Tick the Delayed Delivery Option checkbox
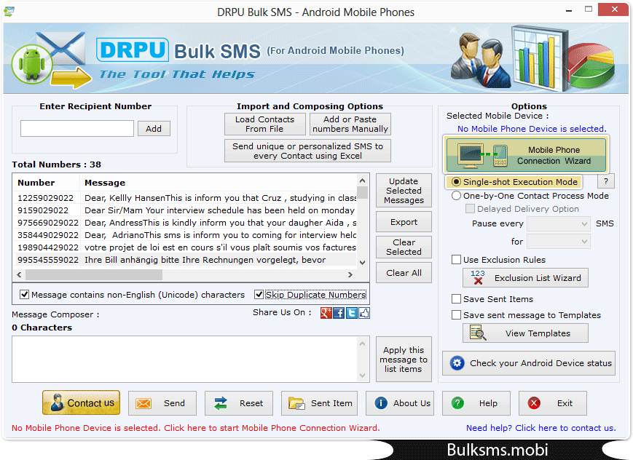Screen dimensions: 633x460 coord(470,209)
